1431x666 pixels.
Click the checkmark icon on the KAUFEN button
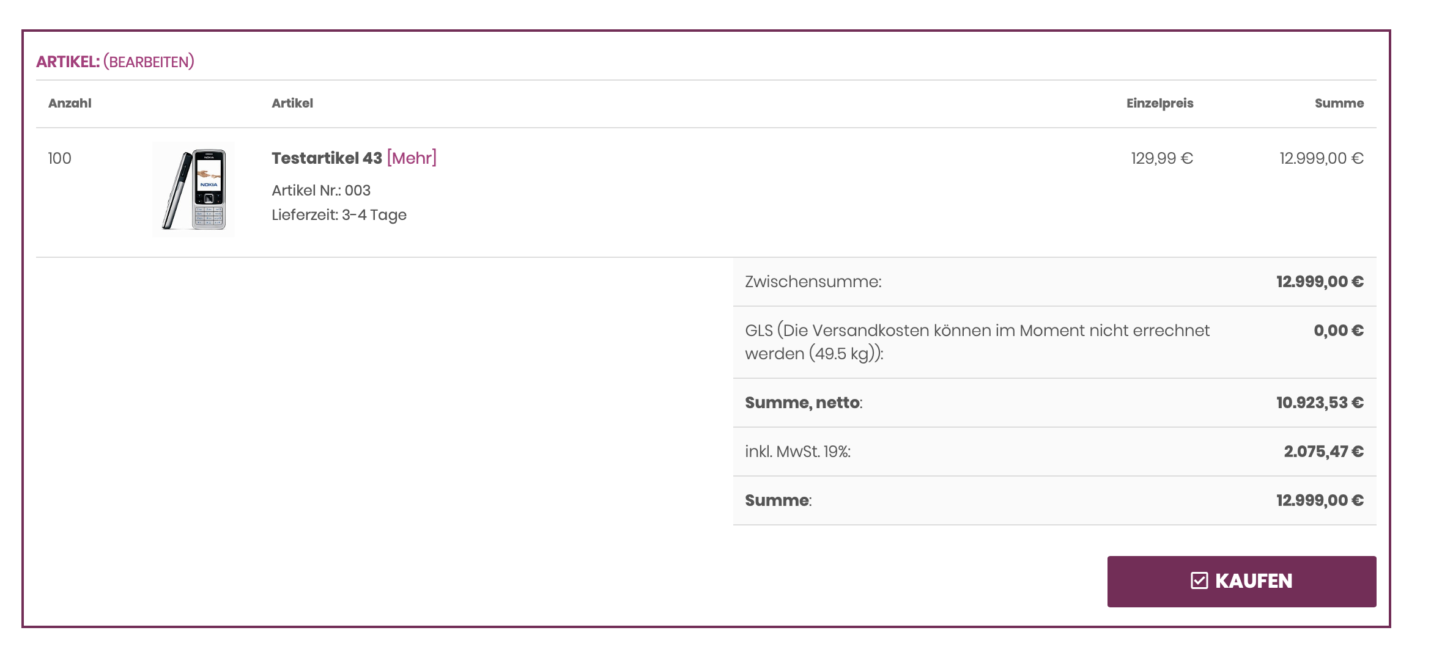pyautogui.click(x=1199, y=580)
